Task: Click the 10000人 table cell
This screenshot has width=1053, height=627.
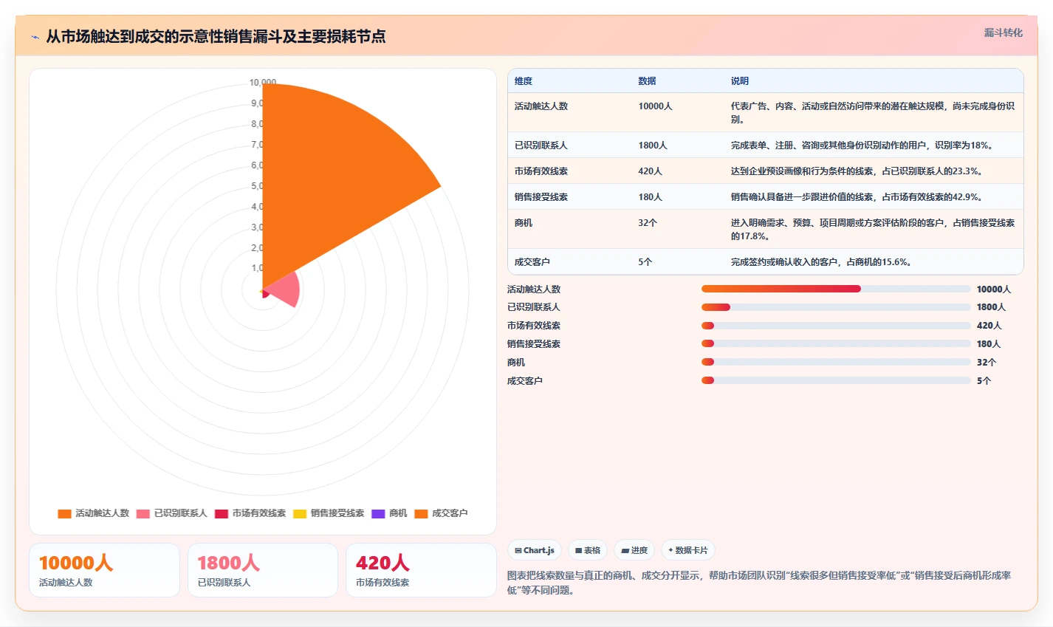Action: click(x=656, y=106)
